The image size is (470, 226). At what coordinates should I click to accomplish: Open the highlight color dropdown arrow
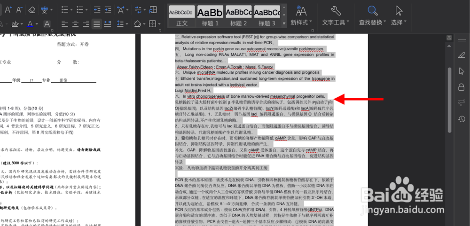tap(22, 23)
